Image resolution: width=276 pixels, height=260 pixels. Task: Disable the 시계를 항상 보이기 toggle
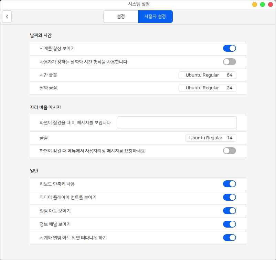(x=229, y=48)
